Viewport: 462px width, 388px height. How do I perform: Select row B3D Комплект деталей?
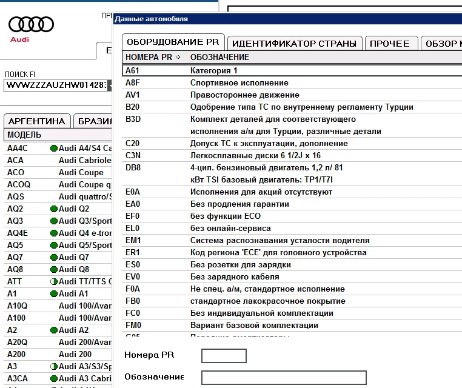pyautogui.click(x=292, y=125)
